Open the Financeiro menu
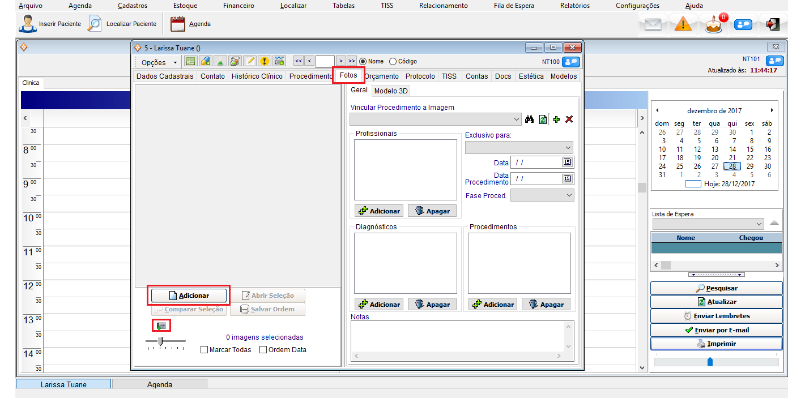Image resolution: width=788 pixels, height=398 pixels. pyautogui.click(x=238, y=6)
